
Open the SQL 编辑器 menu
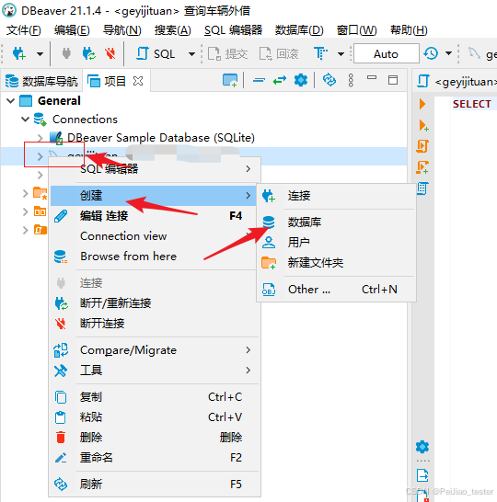pos(233,30)
